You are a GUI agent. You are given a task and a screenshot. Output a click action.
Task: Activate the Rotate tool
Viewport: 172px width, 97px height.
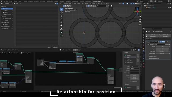click(x=62, y=19)
